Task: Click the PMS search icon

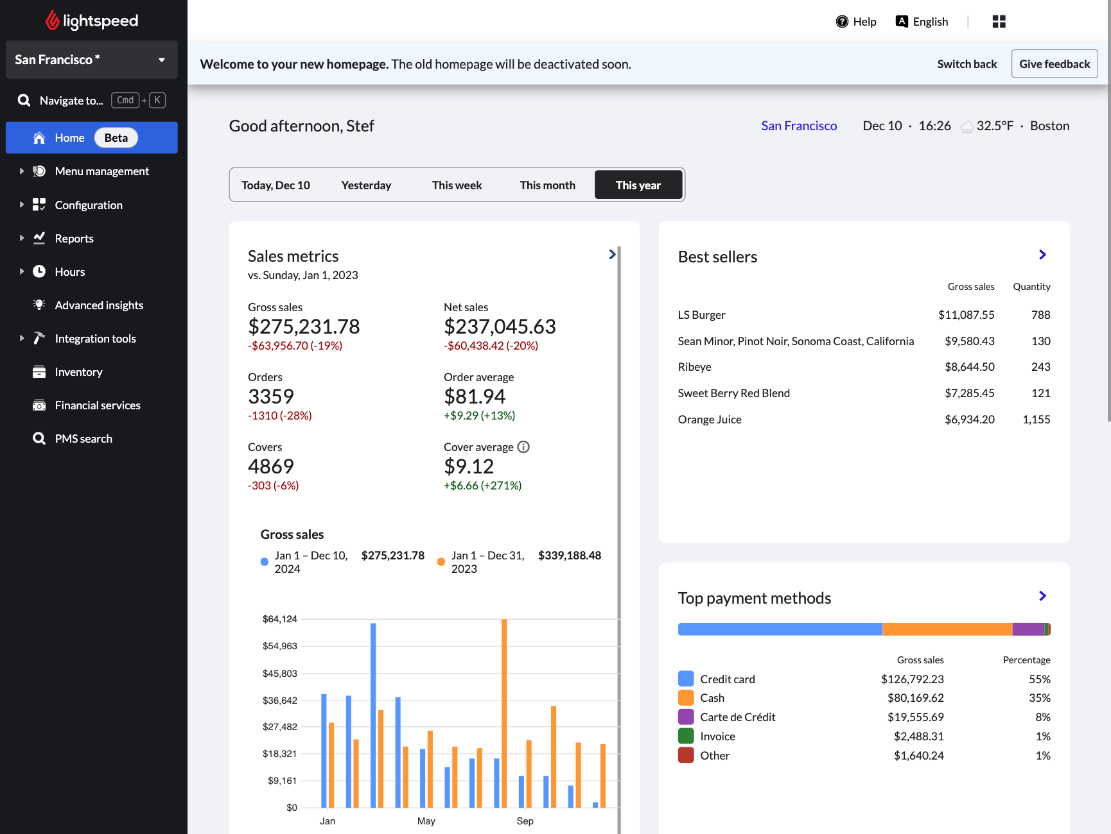Action: pos(39,438)
